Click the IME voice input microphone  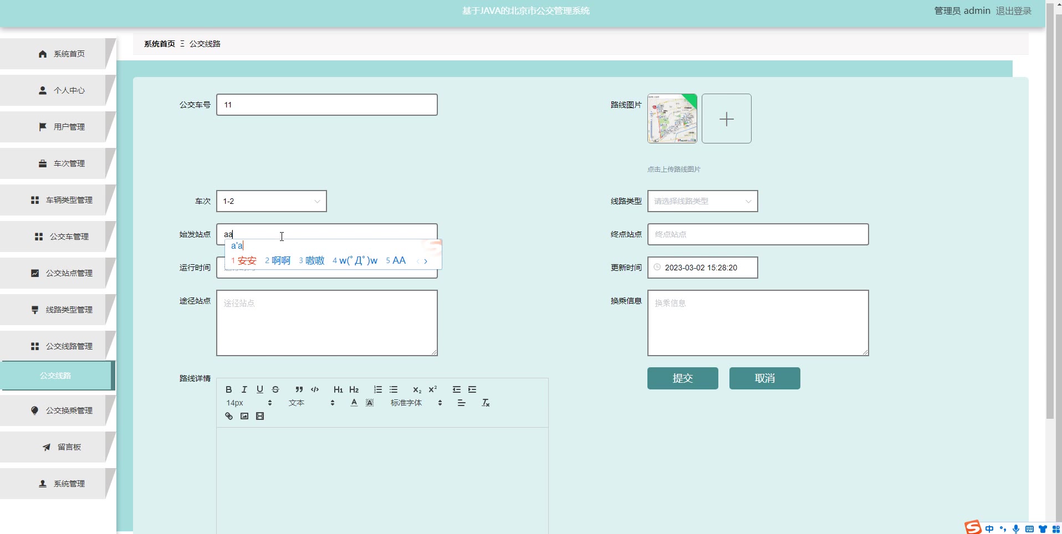coord(1016,529)
